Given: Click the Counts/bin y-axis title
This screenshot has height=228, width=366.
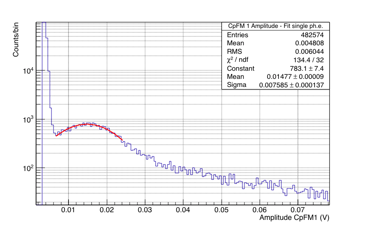Looking at the screenshot, I should click(16, 40).
